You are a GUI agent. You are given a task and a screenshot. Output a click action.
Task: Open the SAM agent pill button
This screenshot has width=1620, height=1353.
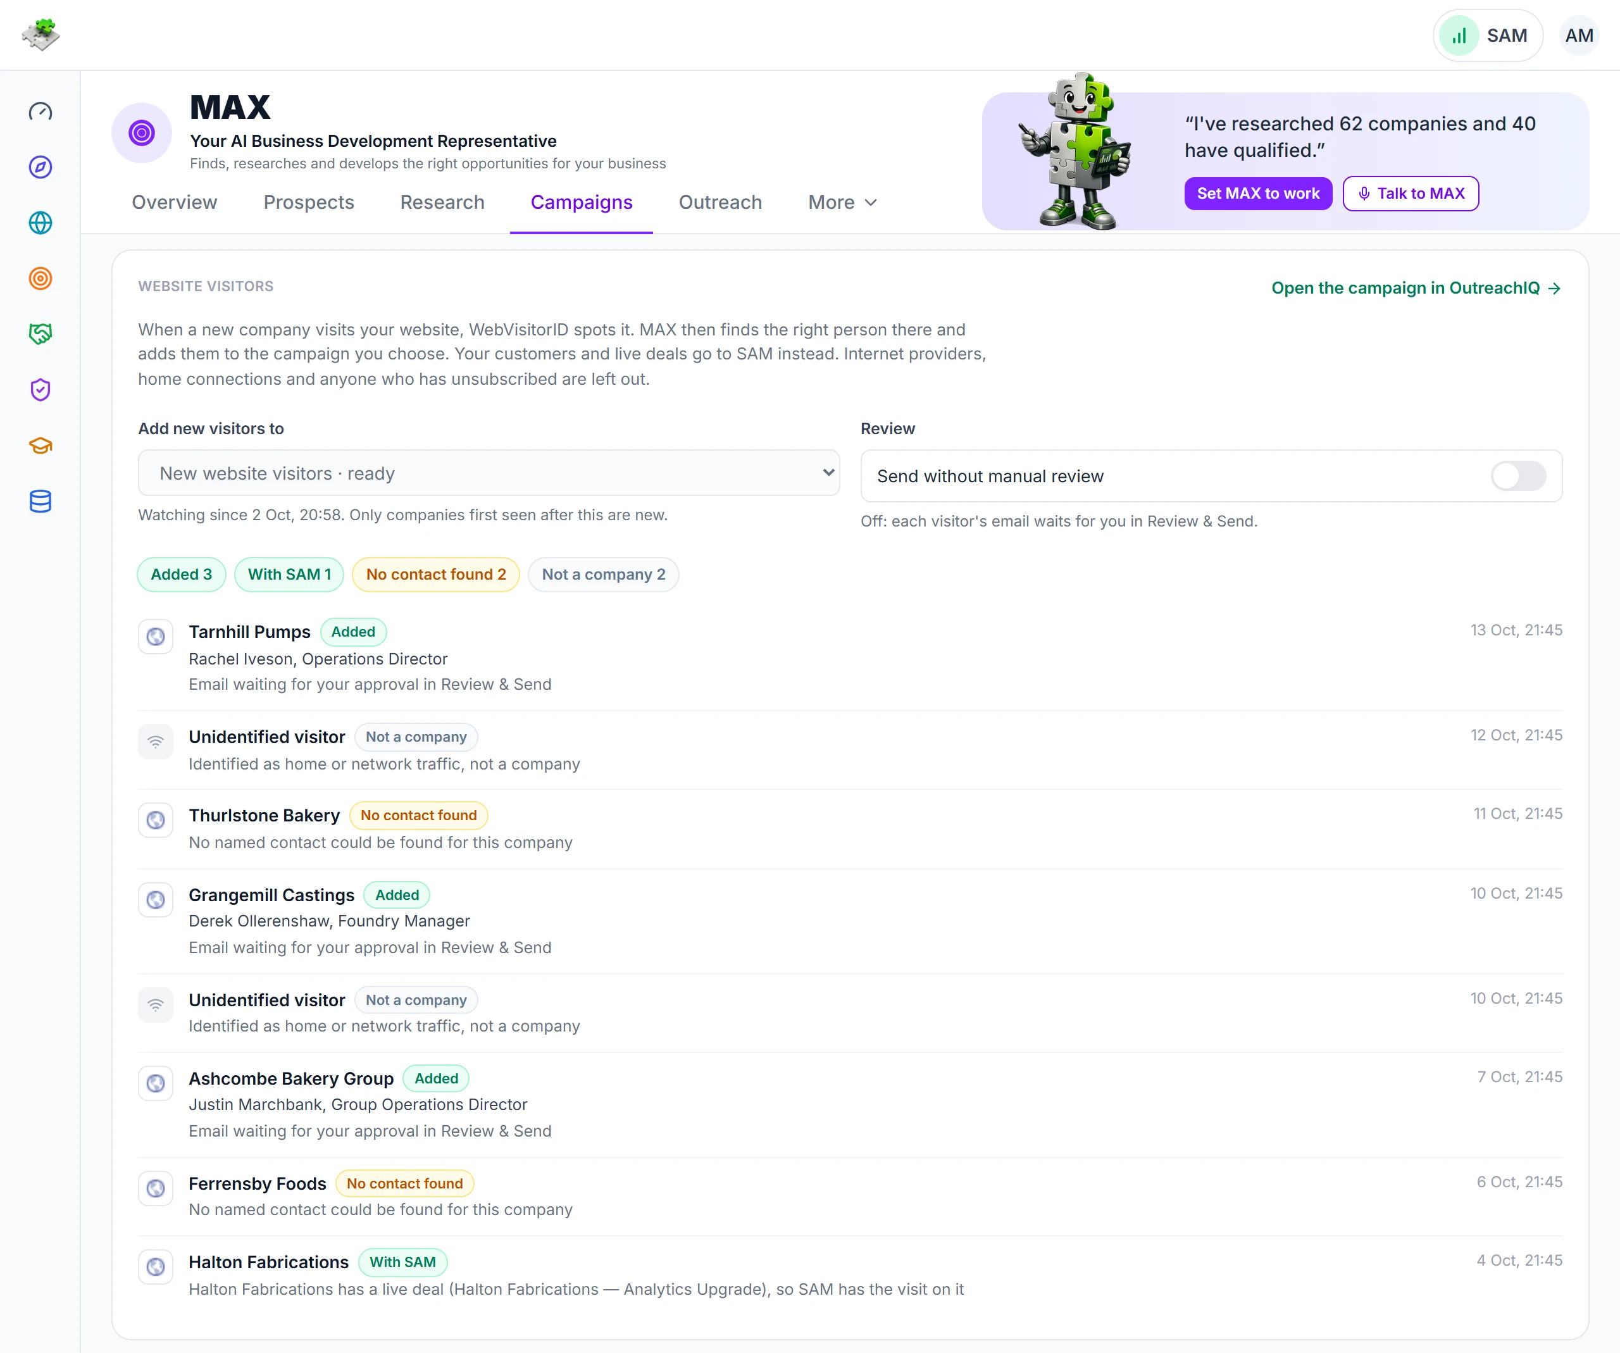pos(1487,35)
